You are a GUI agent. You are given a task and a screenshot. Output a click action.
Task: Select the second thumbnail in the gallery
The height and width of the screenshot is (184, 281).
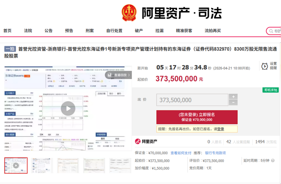[42, 165]
